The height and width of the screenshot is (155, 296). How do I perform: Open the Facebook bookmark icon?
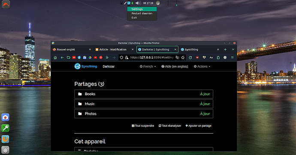[x=79, y=58]
